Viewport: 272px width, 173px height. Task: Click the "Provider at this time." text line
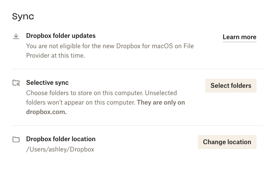56,56
